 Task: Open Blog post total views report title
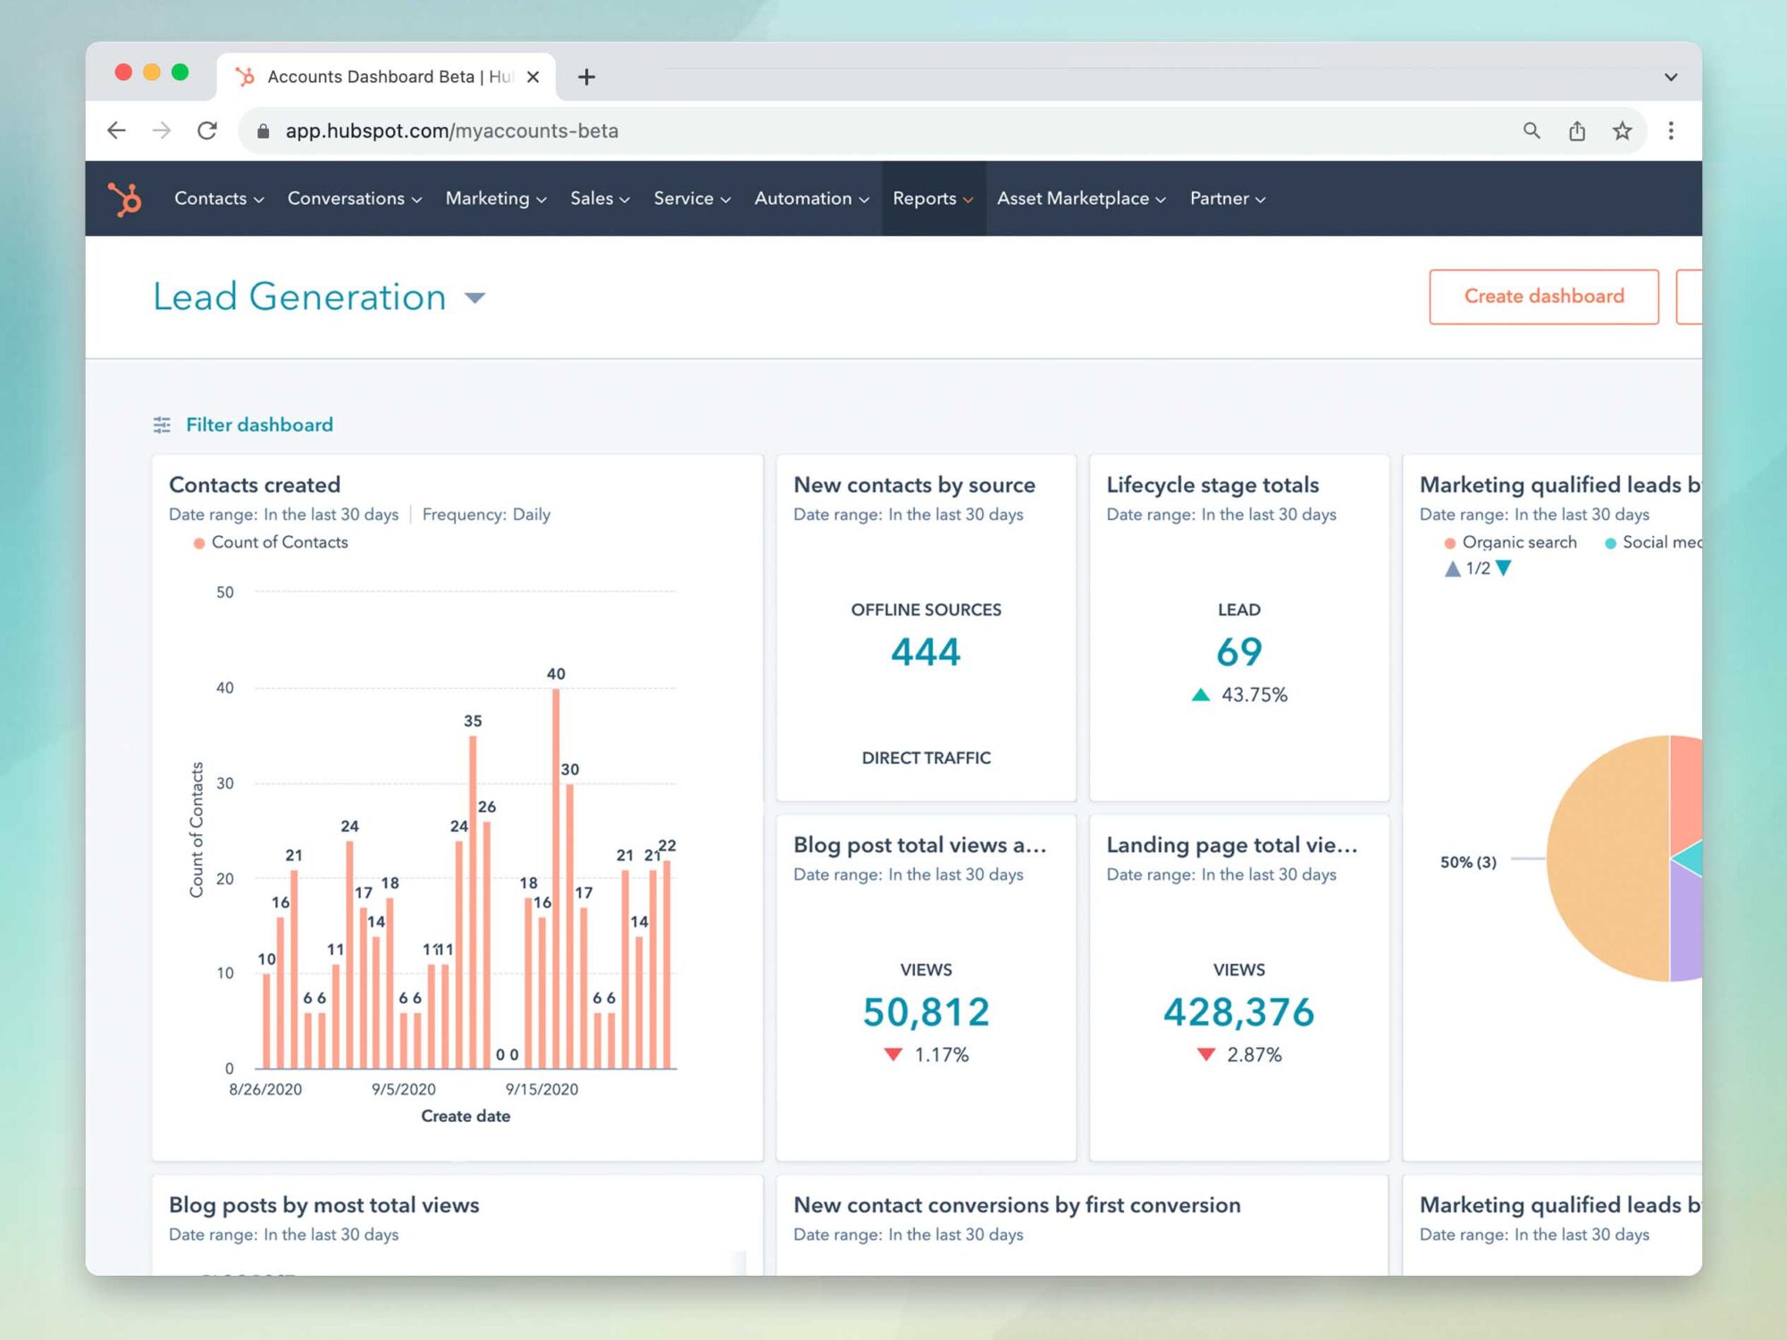(919, 845)
